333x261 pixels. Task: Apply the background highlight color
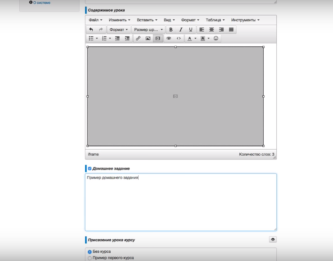coord(203,38)
